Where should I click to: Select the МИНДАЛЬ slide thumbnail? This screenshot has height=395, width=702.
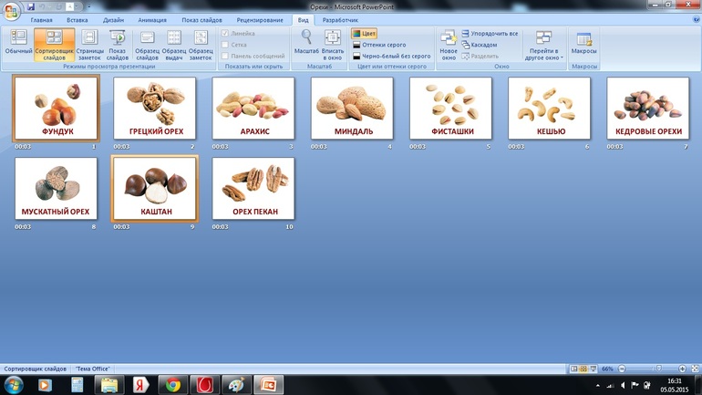352,107
